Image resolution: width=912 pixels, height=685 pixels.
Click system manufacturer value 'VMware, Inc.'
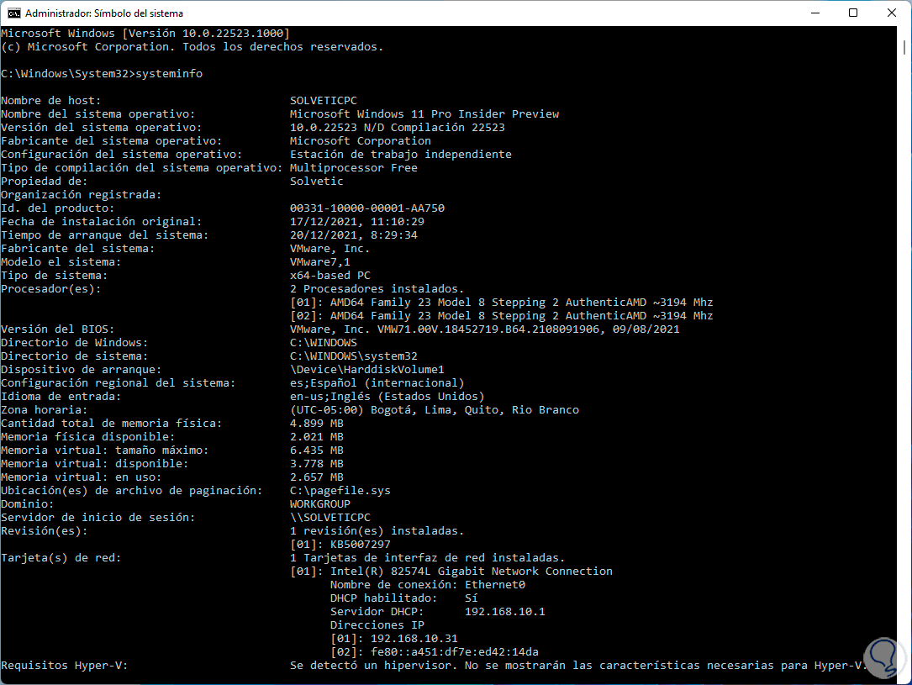point(329,248)
